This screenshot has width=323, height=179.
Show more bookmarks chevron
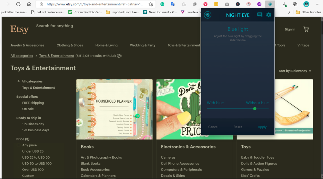click(x=289, y=12)
